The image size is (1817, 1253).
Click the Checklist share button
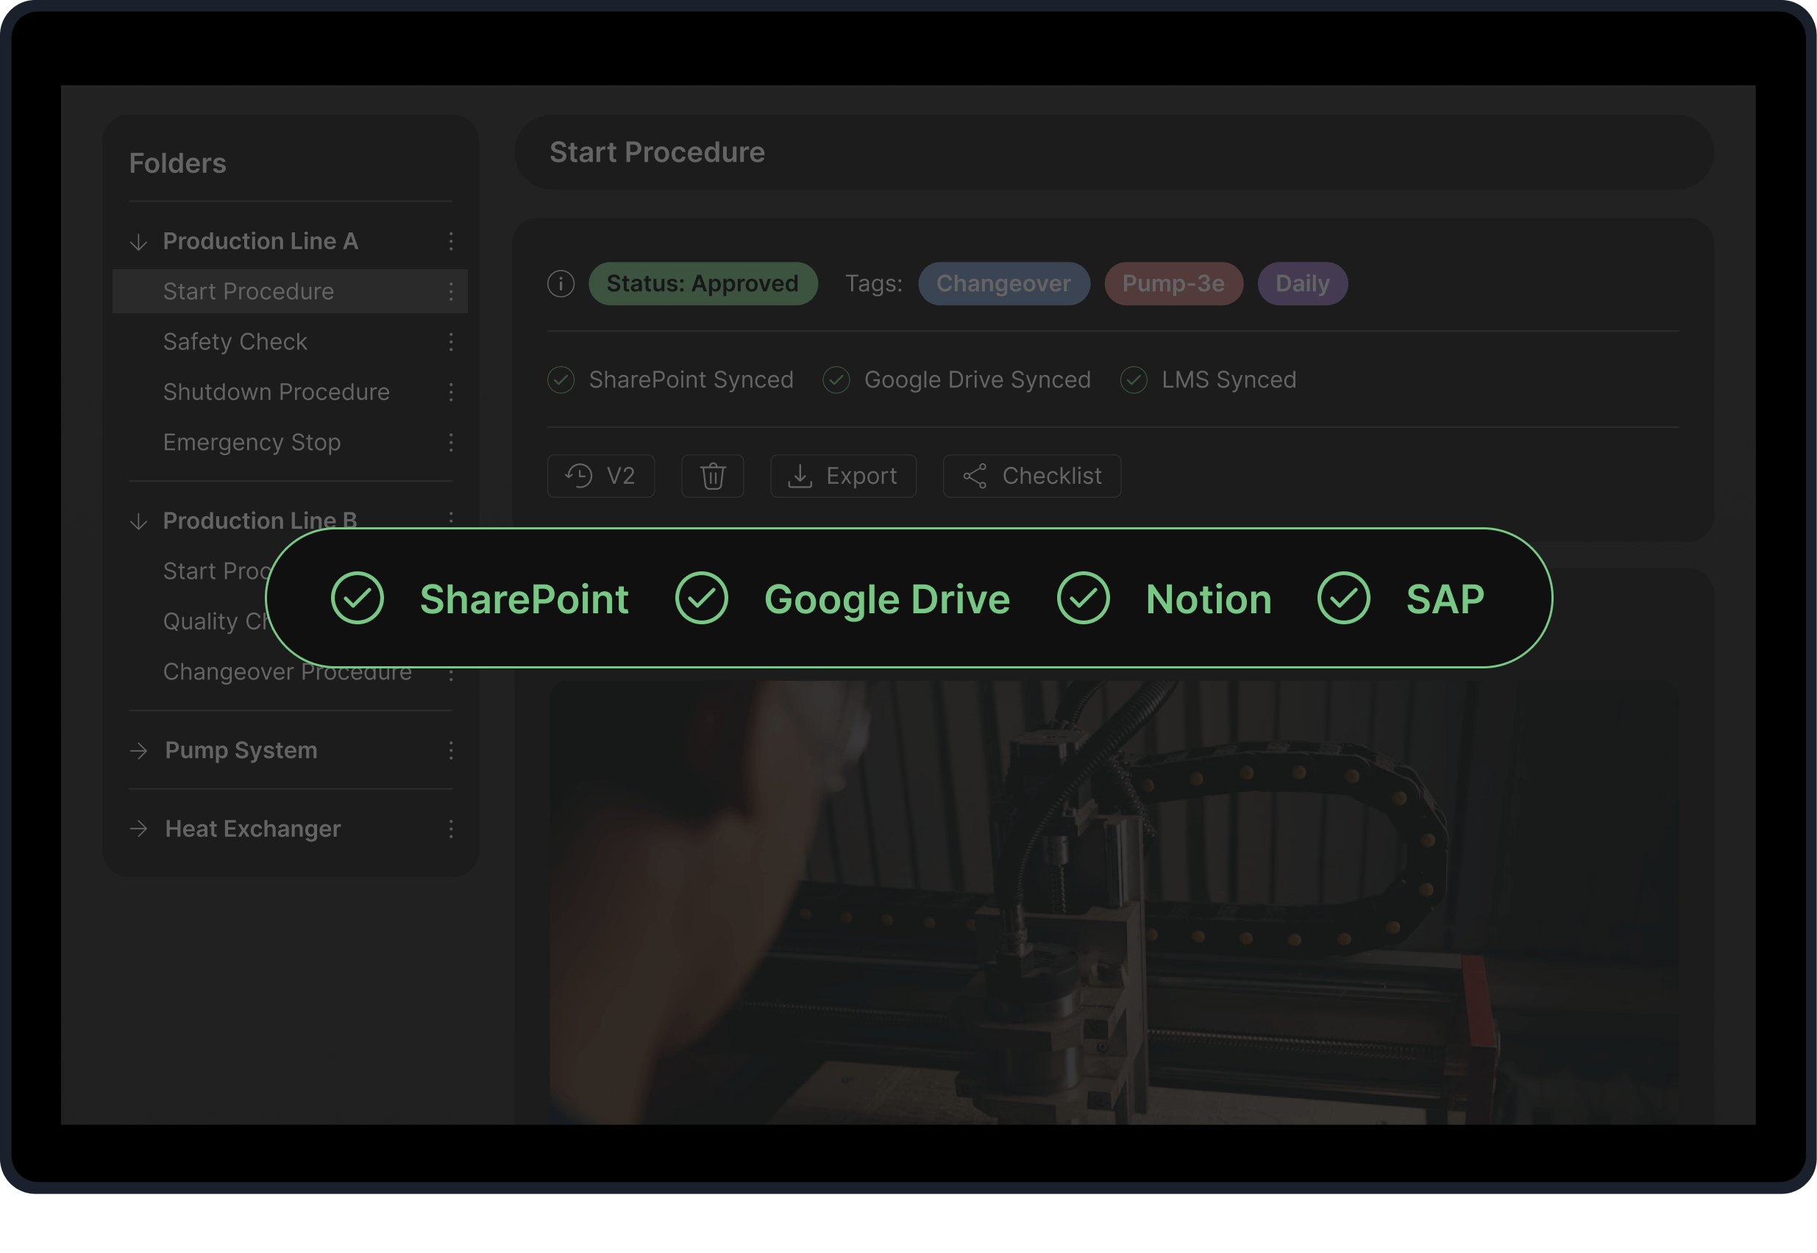click(1032, 476)
